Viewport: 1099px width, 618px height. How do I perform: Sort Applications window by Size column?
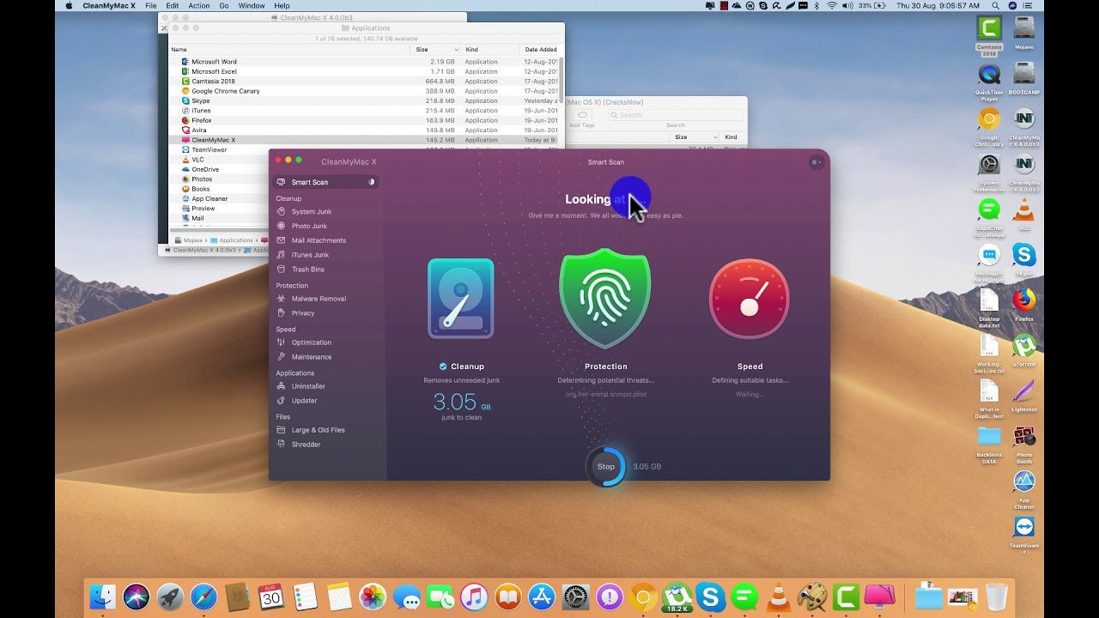(437, 49)
